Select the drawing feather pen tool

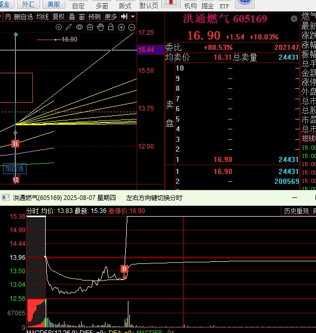coord(69,27)
